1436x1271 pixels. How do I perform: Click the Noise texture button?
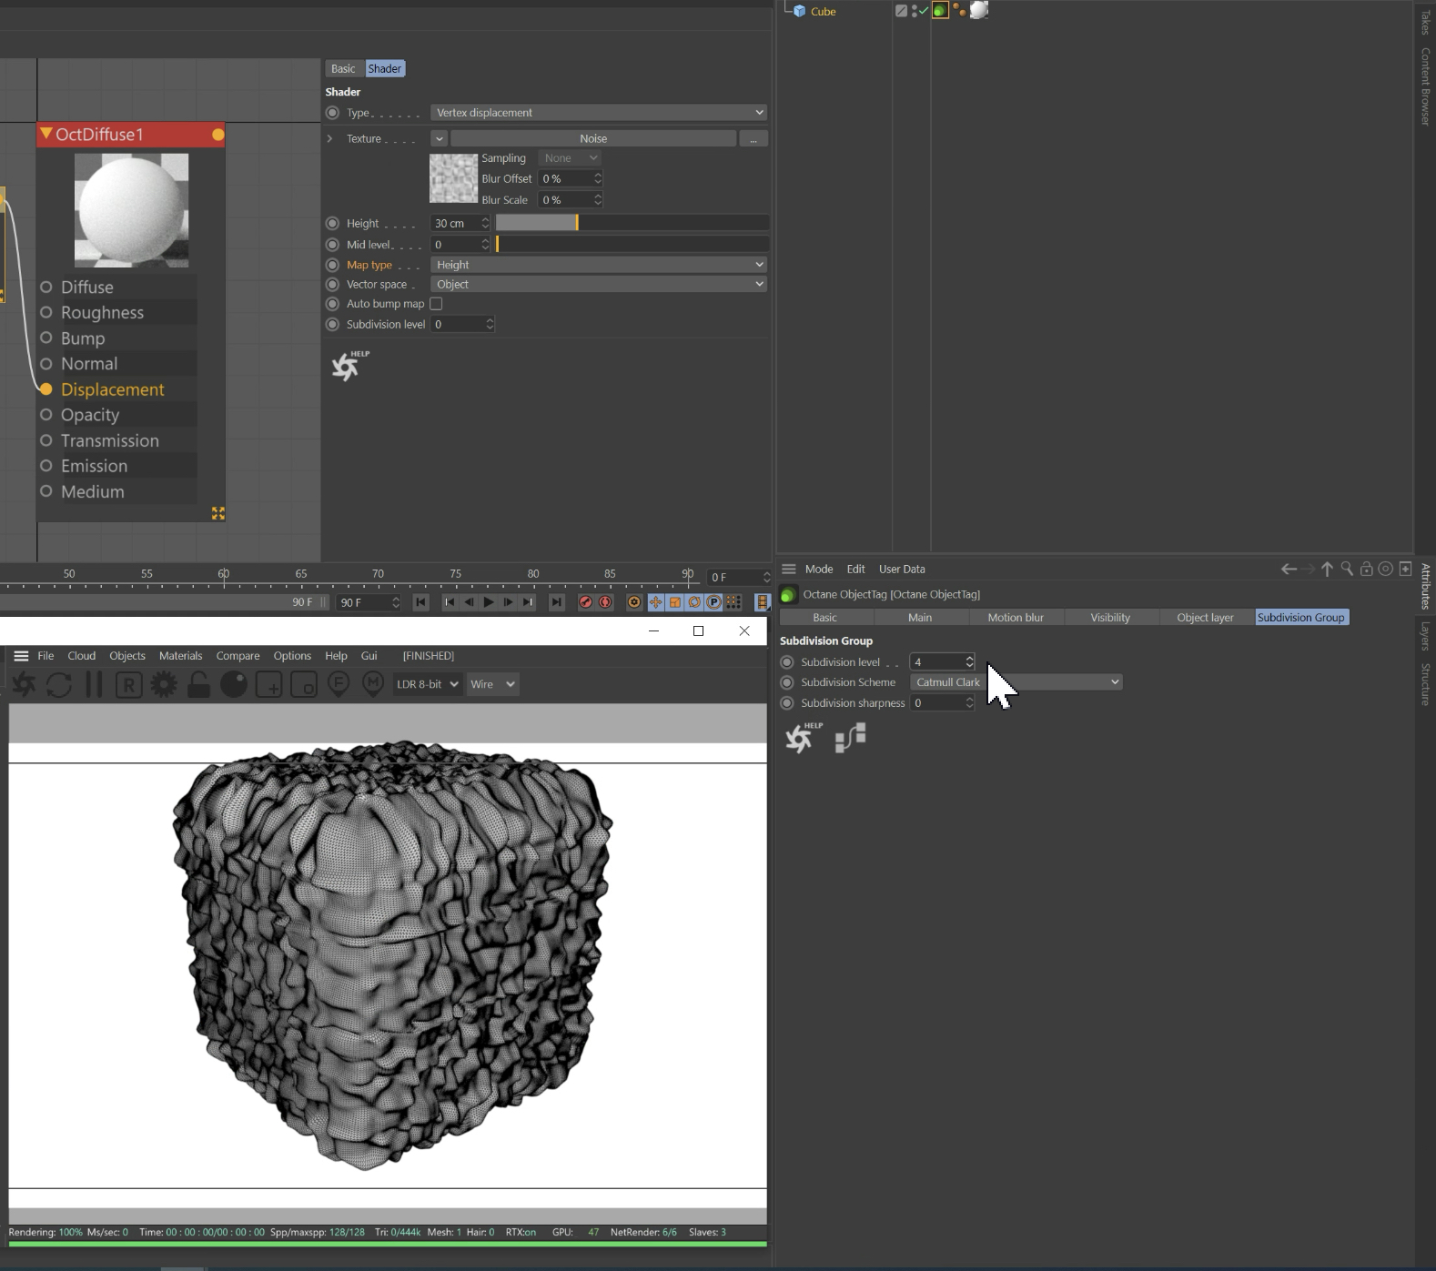click(x=592, y=139)
